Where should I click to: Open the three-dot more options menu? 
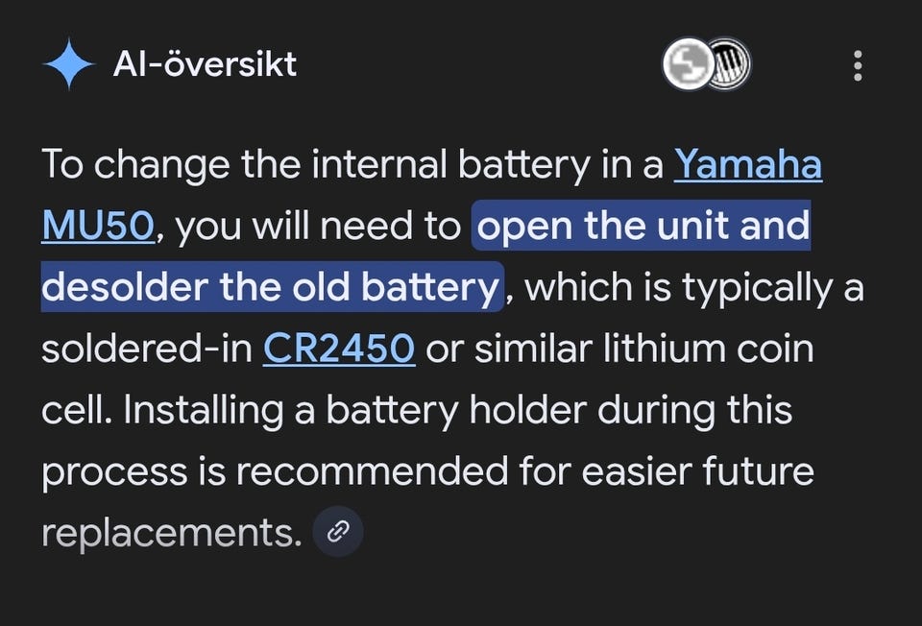click(857, 65)
